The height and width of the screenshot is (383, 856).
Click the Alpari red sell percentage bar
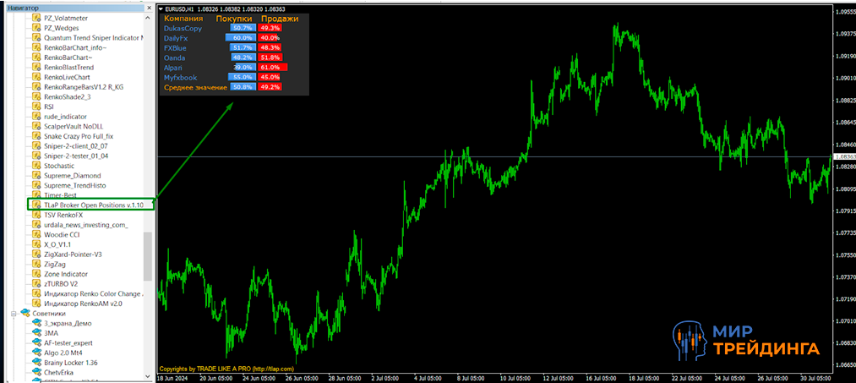pyautogui.click(x=271, y=67)
